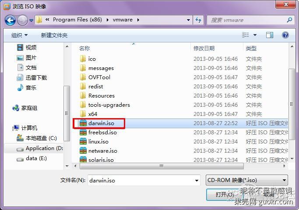Image resolution: width=299 pixels, height=210 pixels.
Task: Open CD-ROM 映像(*.iso) file type dropdown
Action: pos(247,180)
